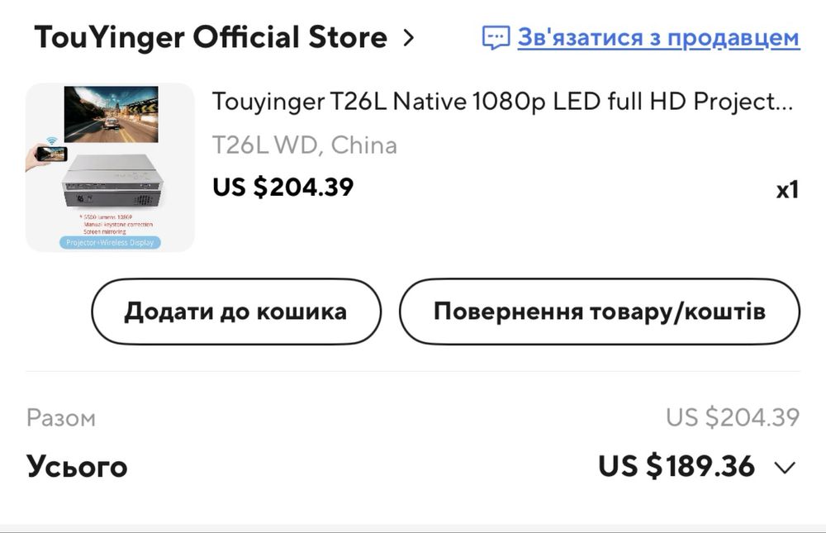Click the projected screen picture in thumbnail
The width and height of the screenshot is (826, 533).
111,113
